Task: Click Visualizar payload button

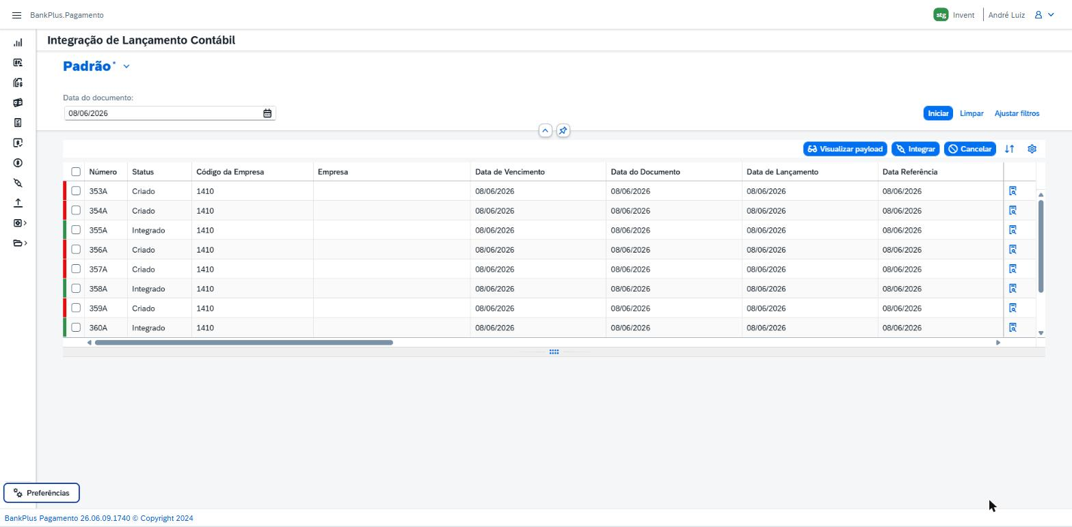Action: 845,149
